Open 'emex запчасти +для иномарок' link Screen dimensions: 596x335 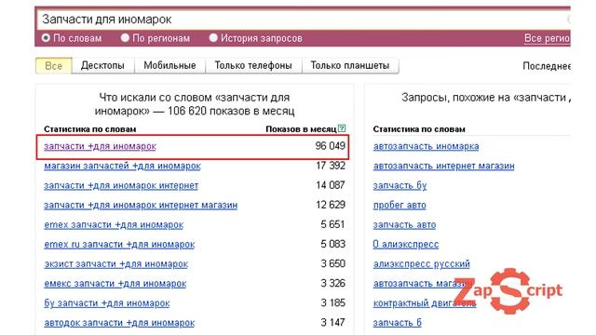point(114,225)
